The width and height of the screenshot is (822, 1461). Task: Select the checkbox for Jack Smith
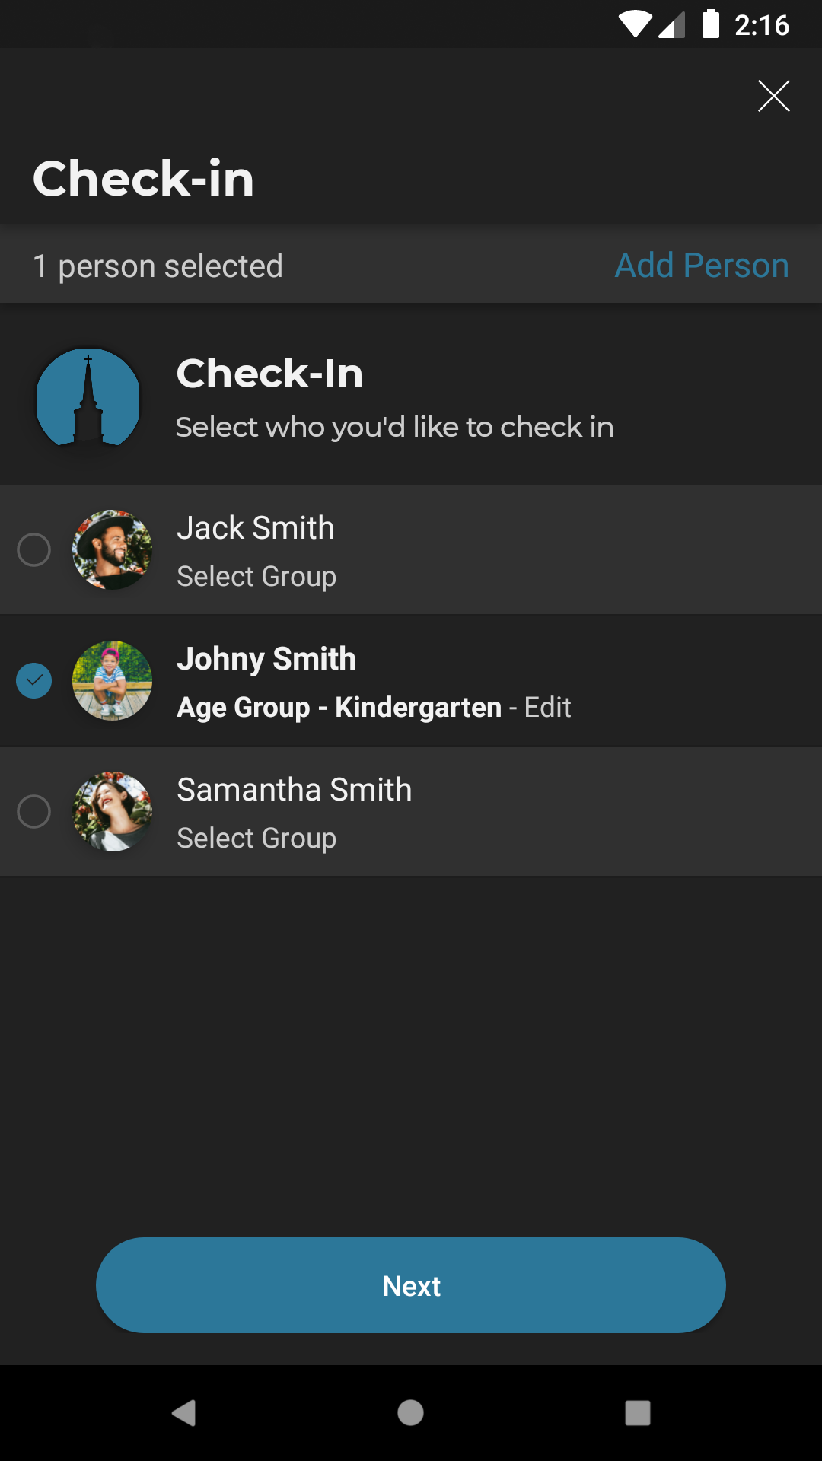34,549
